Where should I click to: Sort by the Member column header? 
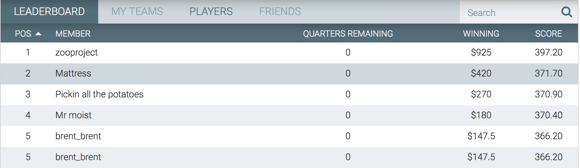click(73, 34)
